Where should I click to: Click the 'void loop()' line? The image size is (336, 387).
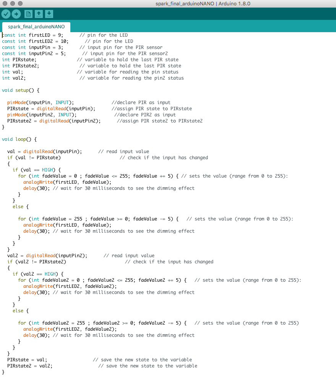point(19,139)
